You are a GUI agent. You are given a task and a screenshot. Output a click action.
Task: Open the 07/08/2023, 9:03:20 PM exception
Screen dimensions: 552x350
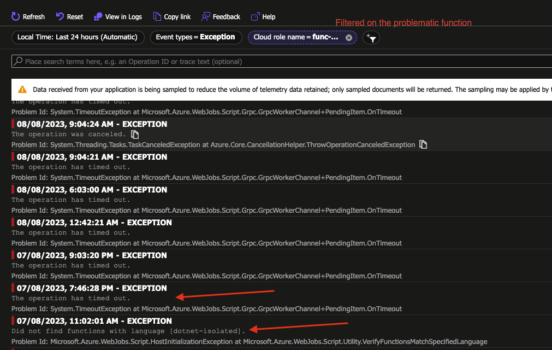pos(92,255)
